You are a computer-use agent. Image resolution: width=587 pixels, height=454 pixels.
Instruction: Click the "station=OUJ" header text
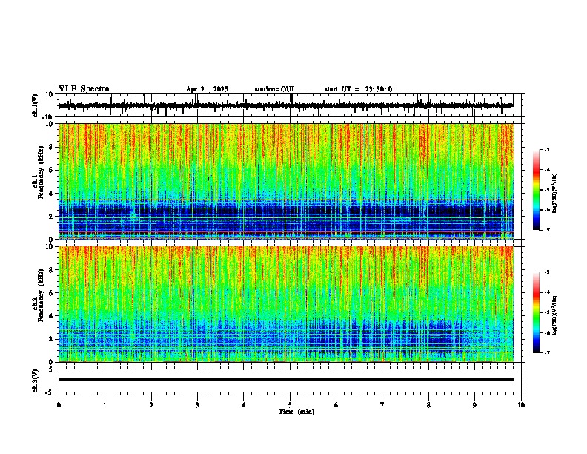[x=274, y=89]
